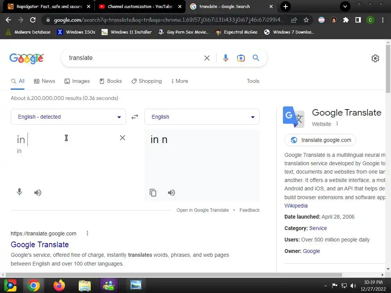Open options for translate.google.com result

[x=87, y=233]
